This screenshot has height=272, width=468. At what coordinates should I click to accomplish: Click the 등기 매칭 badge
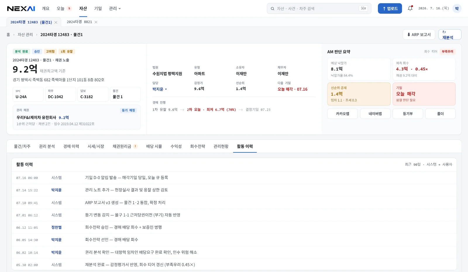click(x=128, y=110)
